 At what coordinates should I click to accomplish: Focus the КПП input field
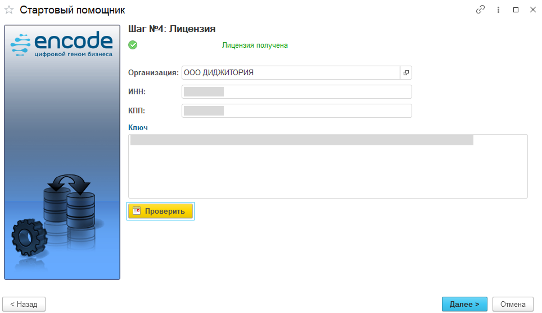296,111
